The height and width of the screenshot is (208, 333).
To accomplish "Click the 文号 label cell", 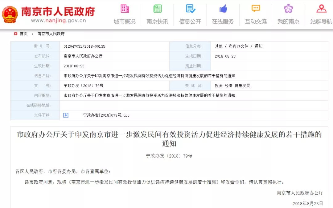I will click(35, 86).
